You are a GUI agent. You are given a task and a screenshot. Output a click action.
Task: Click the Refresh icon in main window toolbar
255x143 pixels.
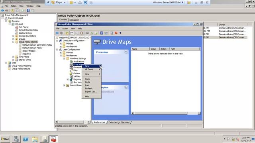pos(23,11)
